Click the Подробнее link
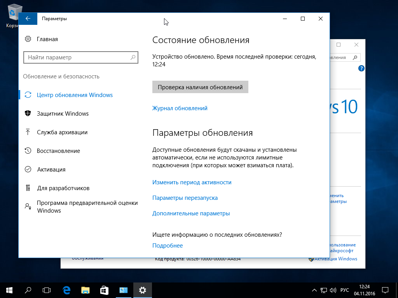 click(168, 246)
